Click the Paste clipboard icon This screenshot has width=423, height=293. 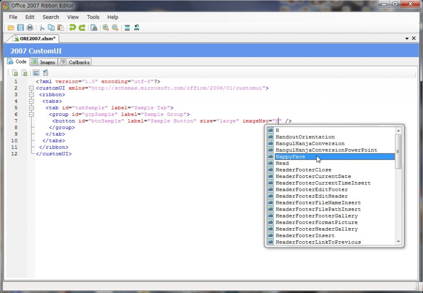click(61, 28)
